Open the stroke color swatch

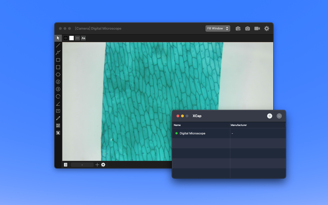coord(66,38)
